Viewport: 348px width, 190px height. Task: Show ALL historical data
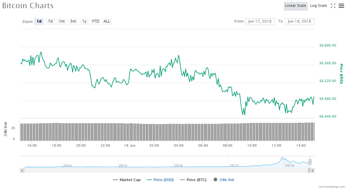tap(107, 22)
